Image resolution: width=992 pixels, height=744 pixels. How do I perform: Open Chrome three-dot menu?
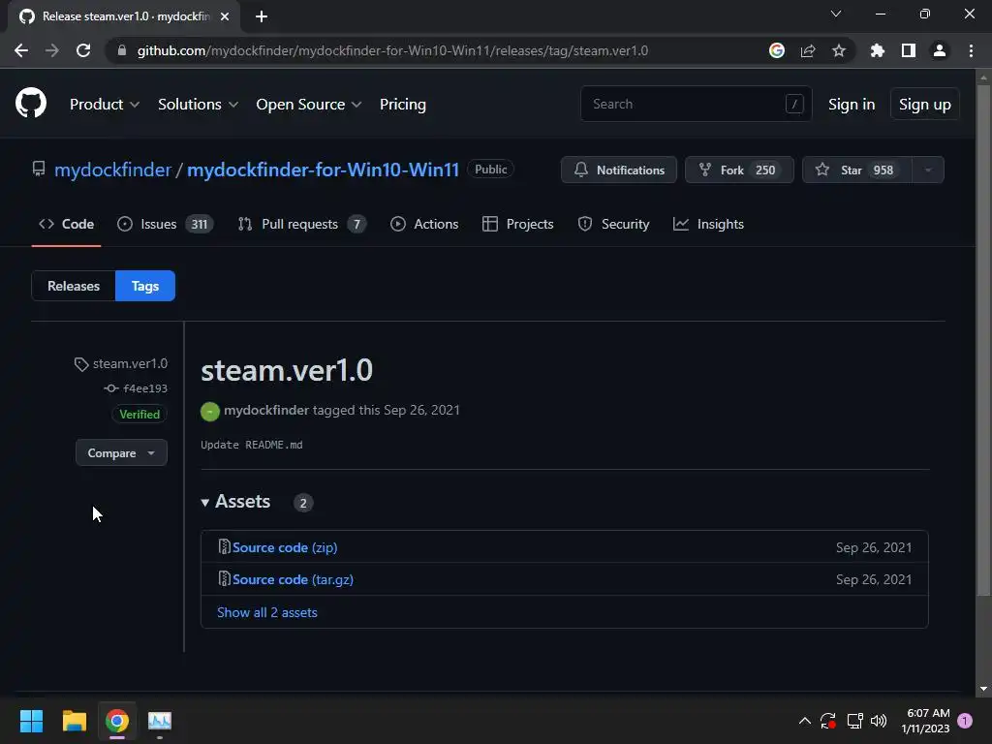[971, 50]
